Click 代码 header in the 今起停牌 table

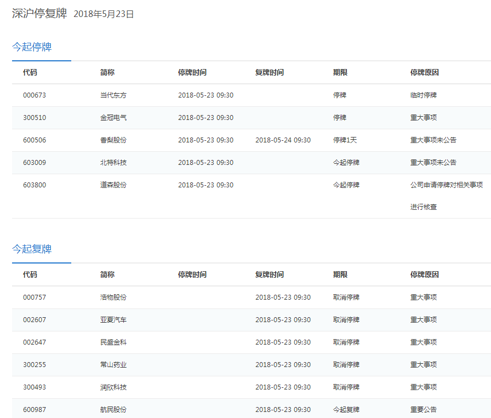(x=30, y=73)
